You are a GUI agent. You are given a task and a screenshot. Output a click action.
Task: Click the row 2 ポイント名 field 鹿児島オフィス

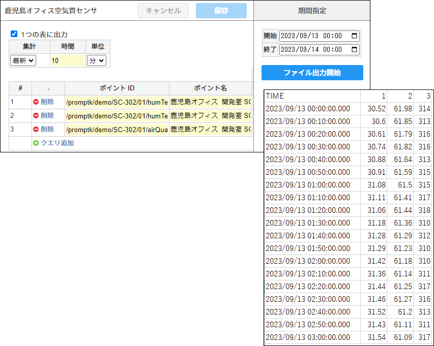click(x=211, y=116)
